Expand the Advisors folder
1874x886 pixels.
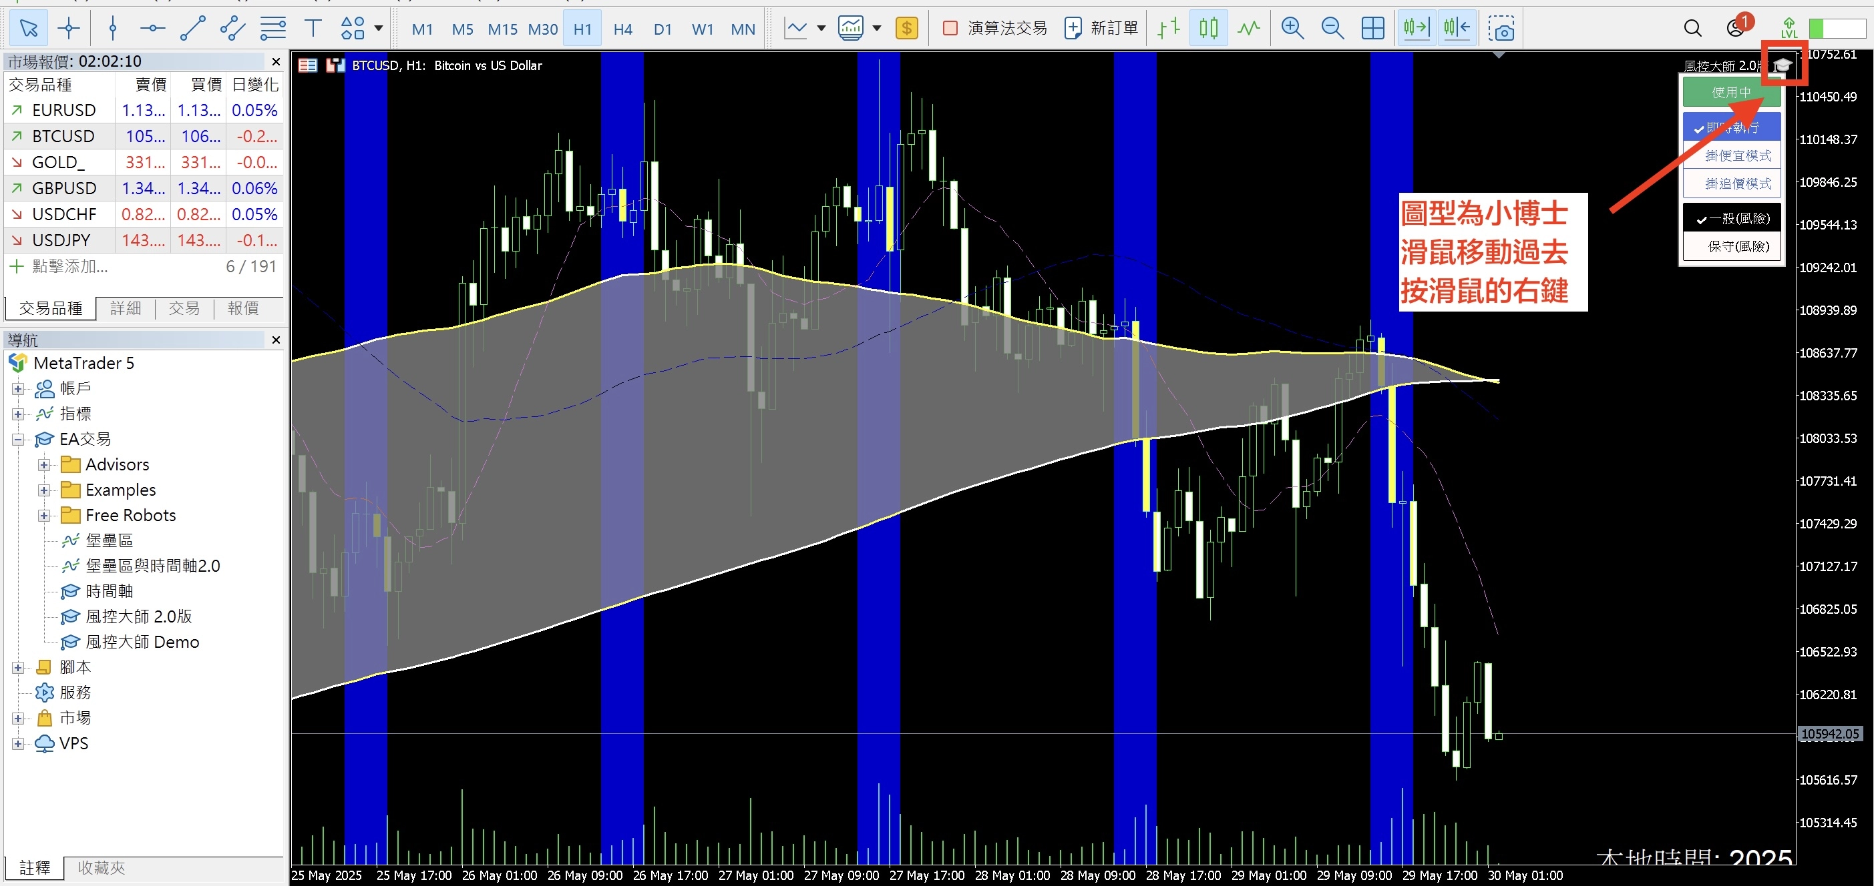[44, 465]
